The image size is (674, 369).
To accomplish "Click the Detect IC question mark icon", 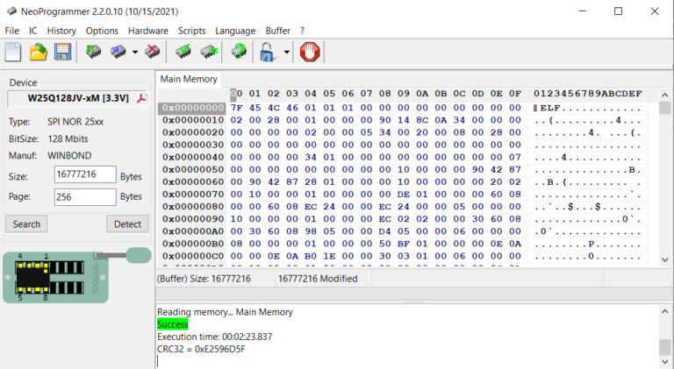I will [239, 53].
